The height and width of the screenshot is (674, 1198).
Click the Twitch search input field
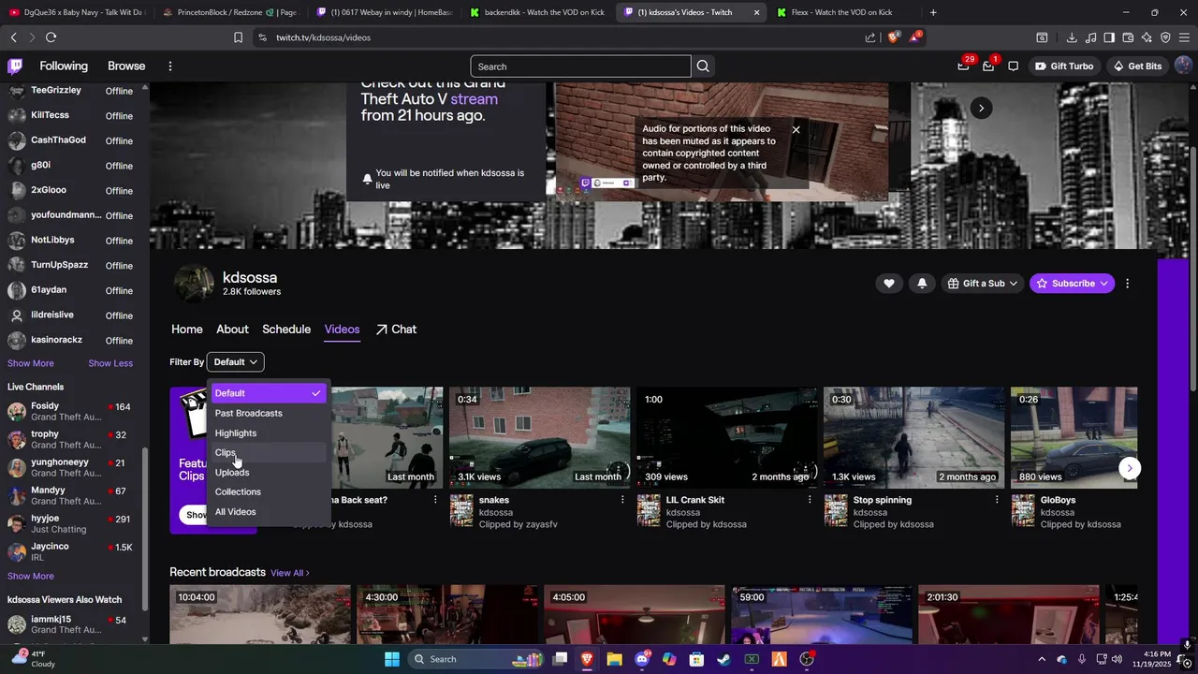coord(580,66)
